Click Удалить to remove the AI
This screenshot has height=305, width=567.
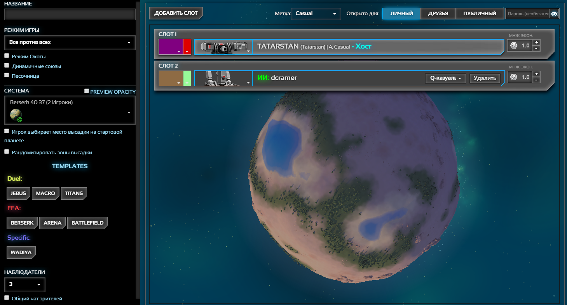(x=485, y=78)
